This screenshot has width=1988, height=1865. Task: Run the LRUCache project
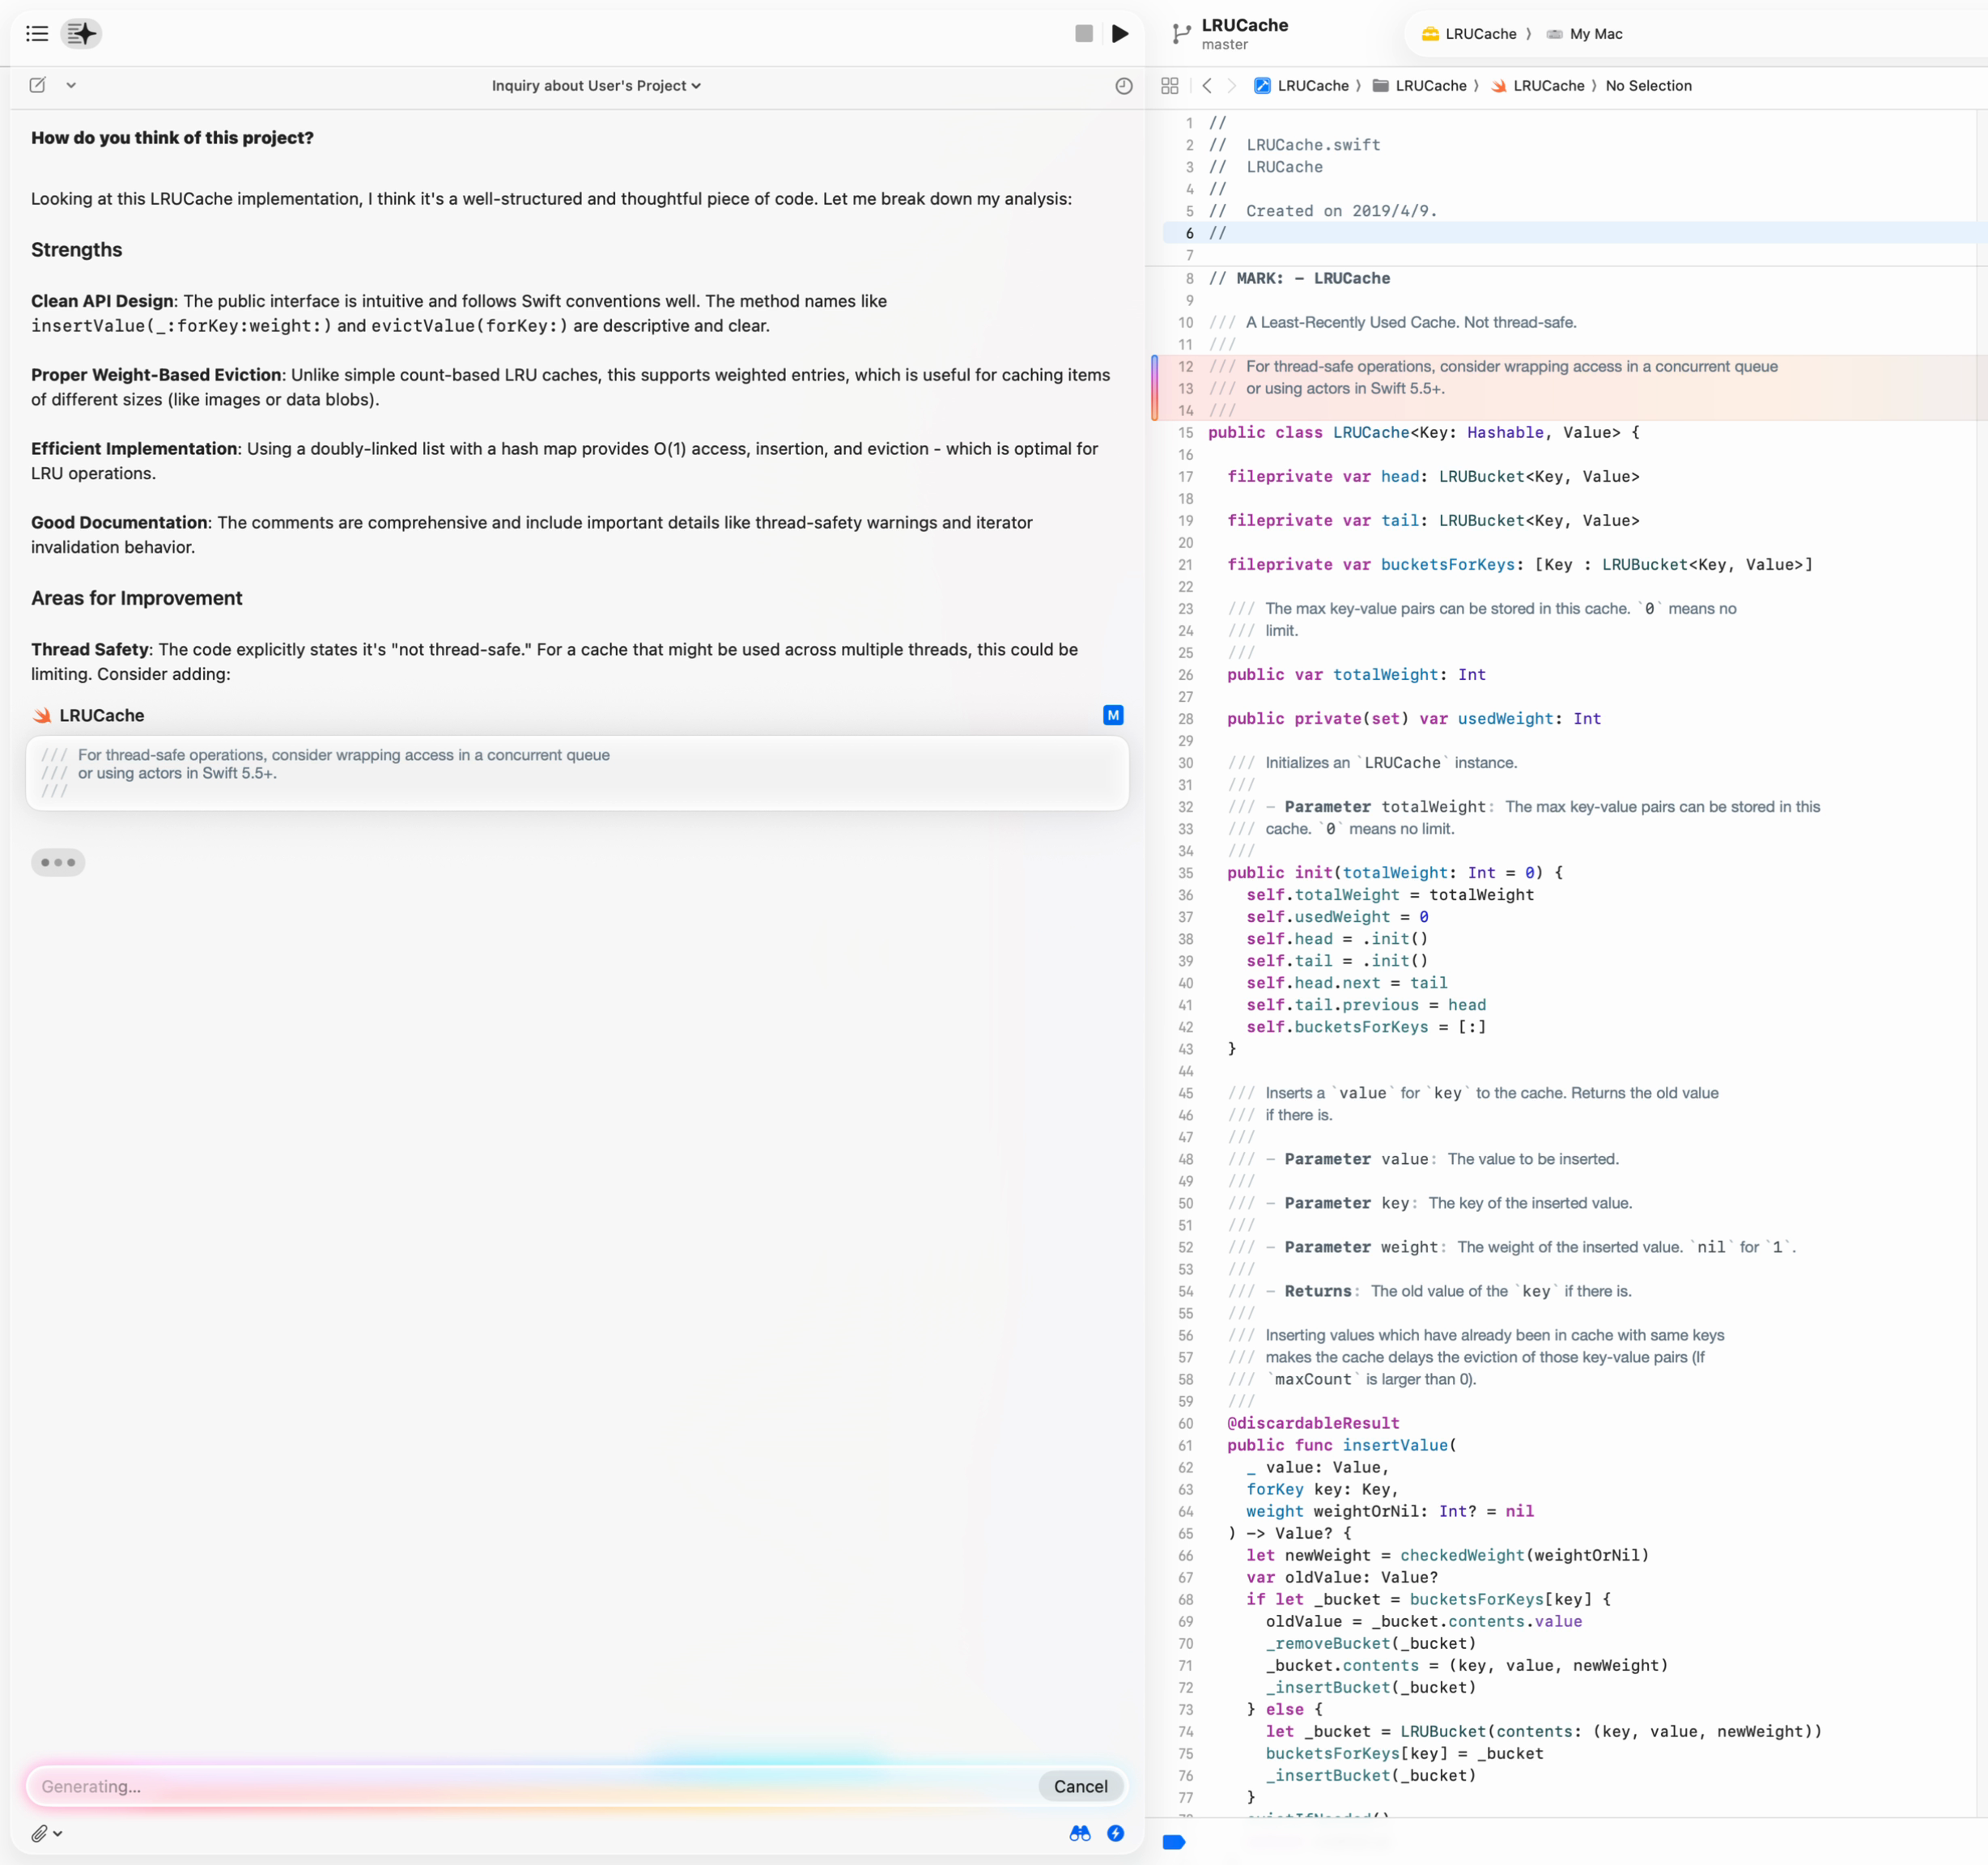click(1120, 34)
